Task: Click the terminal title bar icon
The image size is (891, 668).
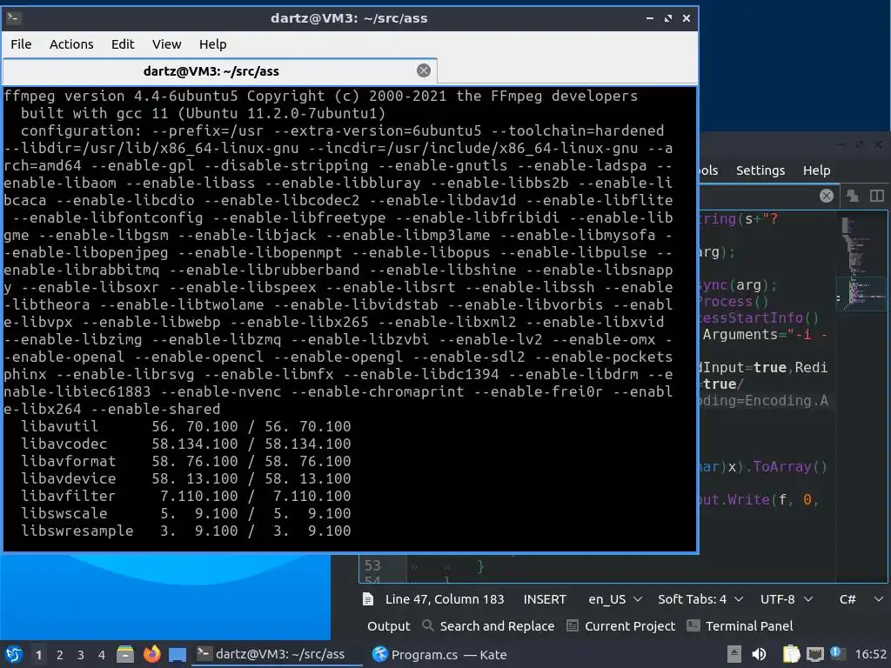Action: [x=14, y=17]
